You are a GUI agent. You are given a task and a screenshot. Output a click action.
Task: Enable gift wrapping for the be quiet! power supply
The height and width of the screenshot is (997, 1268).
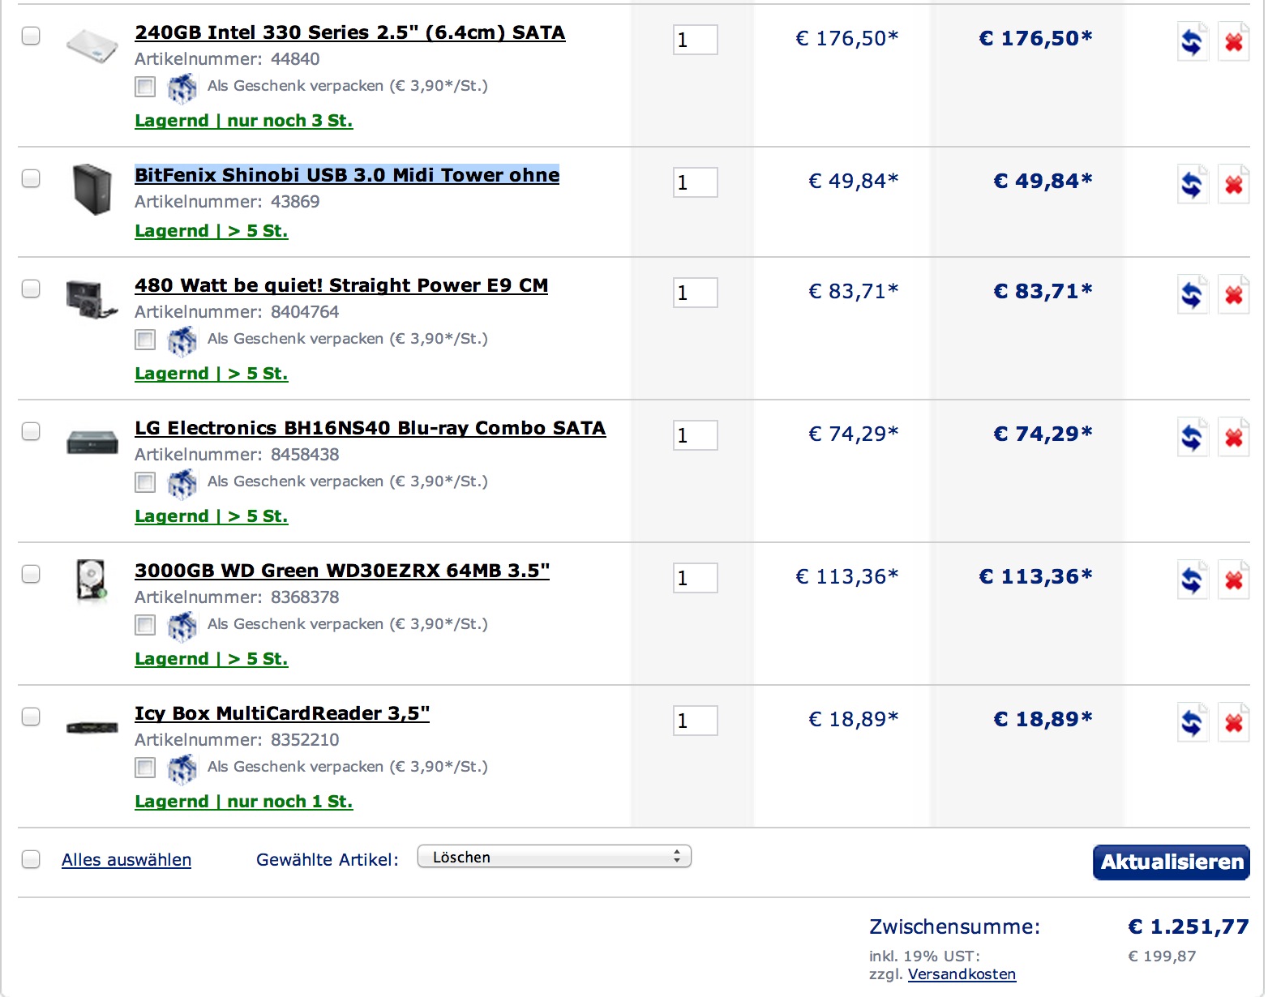click(x=145, y=340)
